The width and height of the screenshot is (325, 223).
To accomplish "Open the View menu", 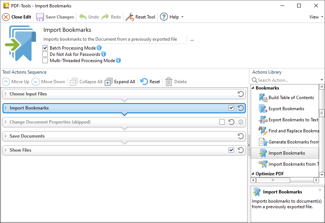I will point(316,17).
